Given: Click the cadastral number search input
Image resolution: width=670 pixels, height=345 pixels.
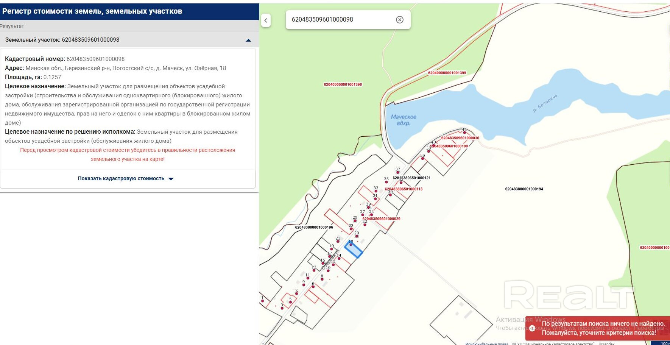Looking at the screenshot, I should coord(341,20).
